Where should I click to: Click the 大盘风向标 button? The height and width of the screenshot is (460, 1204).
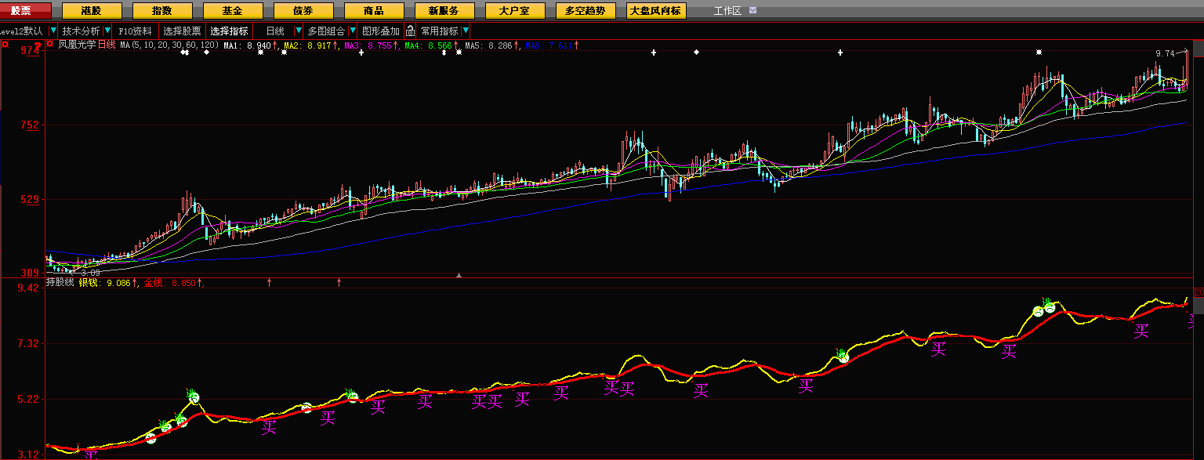pyautogui.click(x=655, y=11)
